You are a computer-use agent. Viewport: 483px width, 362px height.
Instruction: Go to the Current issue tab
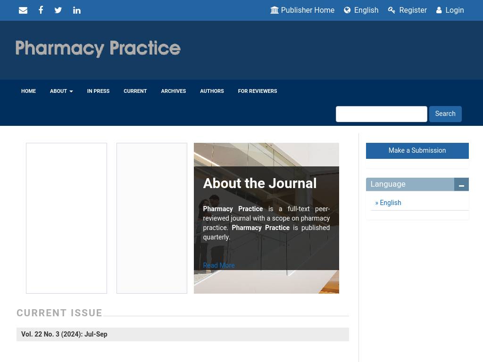135,91
